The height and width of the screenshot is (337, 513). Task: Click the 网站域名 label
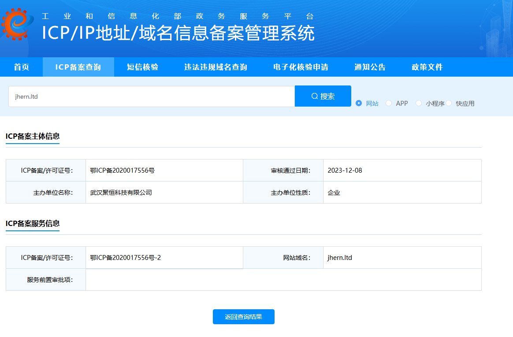[297, 258]
